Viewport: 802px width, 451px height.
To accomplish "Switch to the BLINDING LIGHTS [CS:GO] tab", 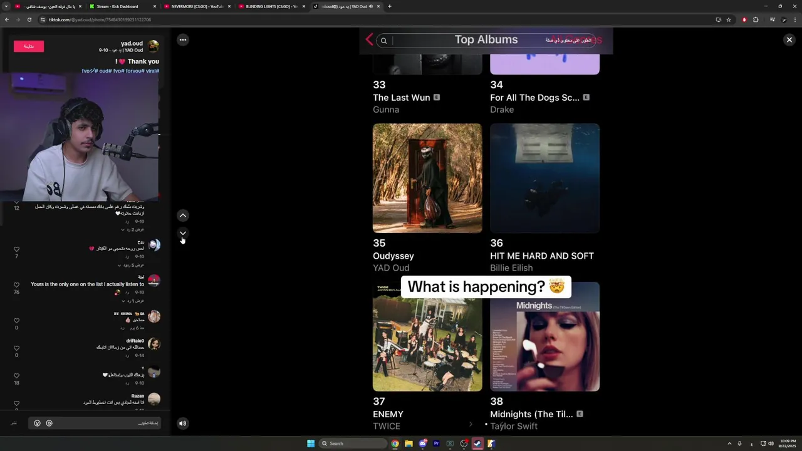I will pos(271,6).
